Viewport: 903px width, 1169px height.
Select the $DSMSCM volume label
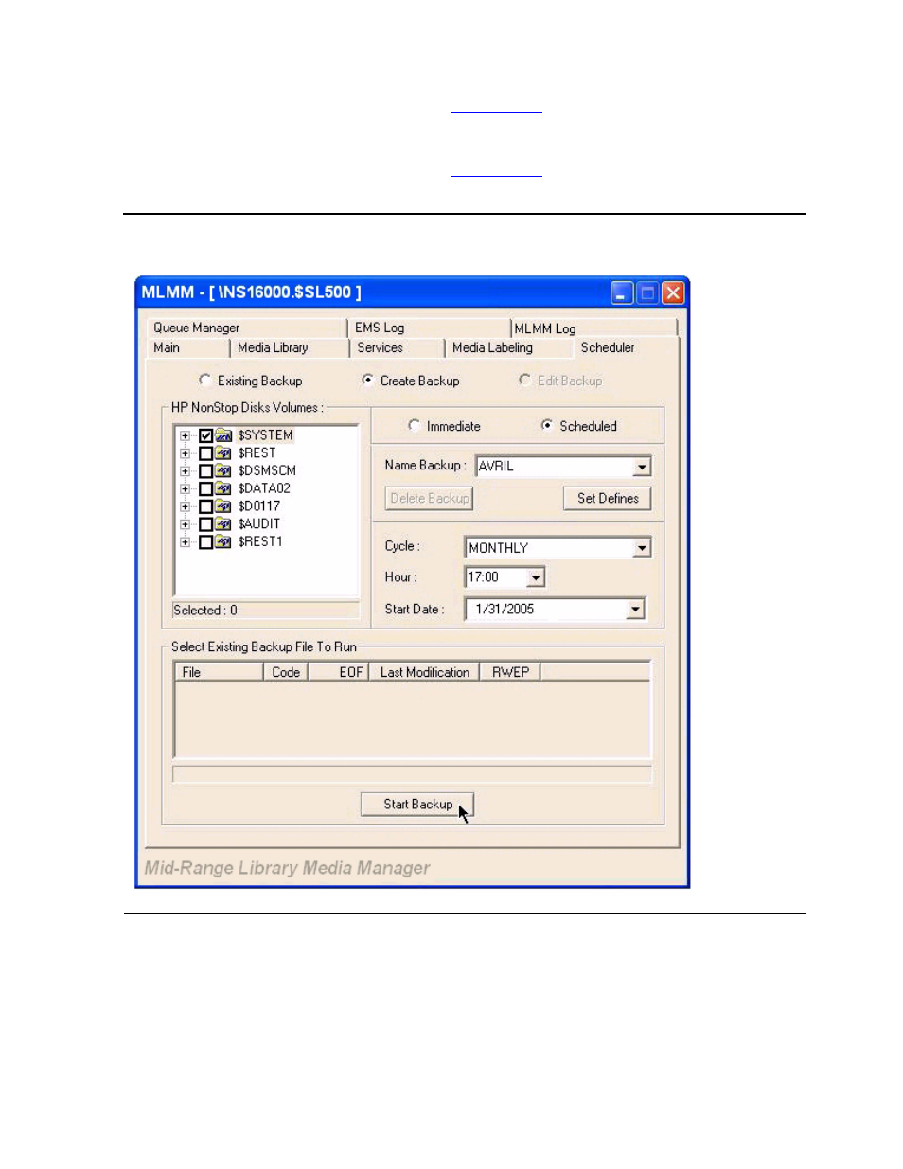[x=267, y=470]
